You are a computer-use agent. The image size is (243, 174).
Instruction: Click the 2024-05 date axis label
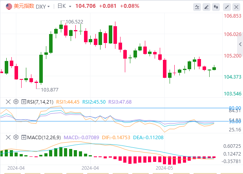click(164, 168)
